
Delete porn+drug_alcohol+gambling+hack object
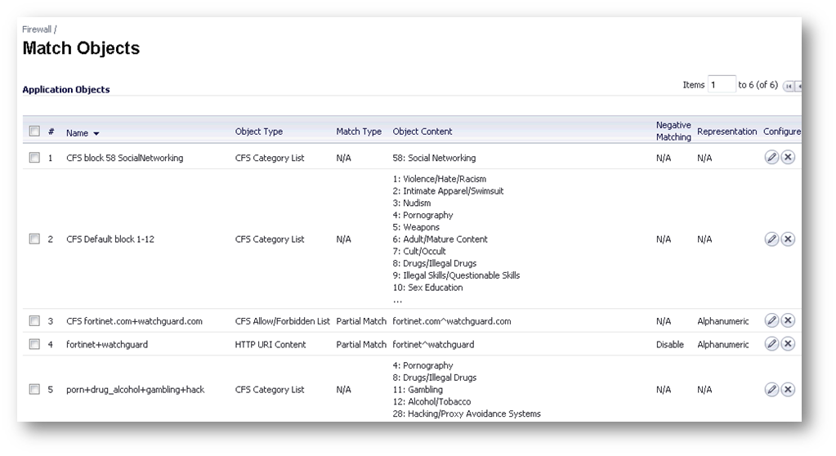pos(788,389)
